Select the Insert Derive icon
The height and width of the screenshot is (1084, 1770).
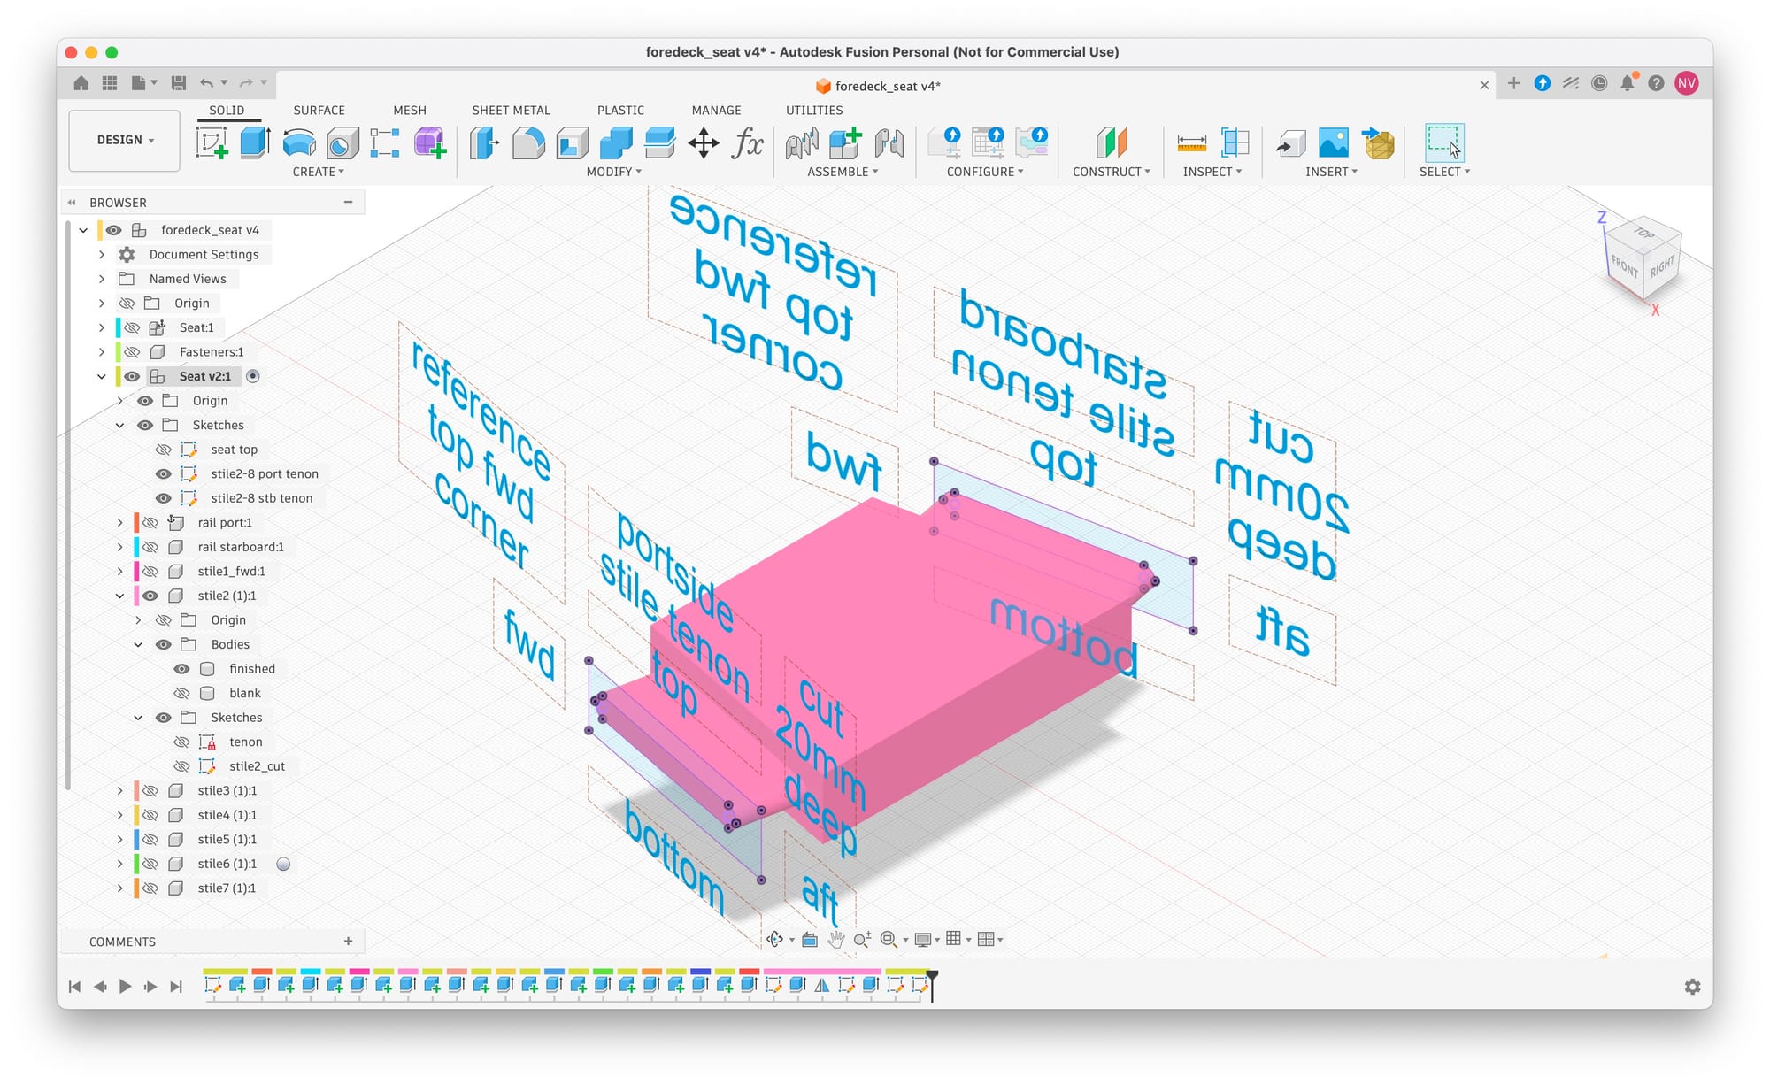pos(1291,142)
